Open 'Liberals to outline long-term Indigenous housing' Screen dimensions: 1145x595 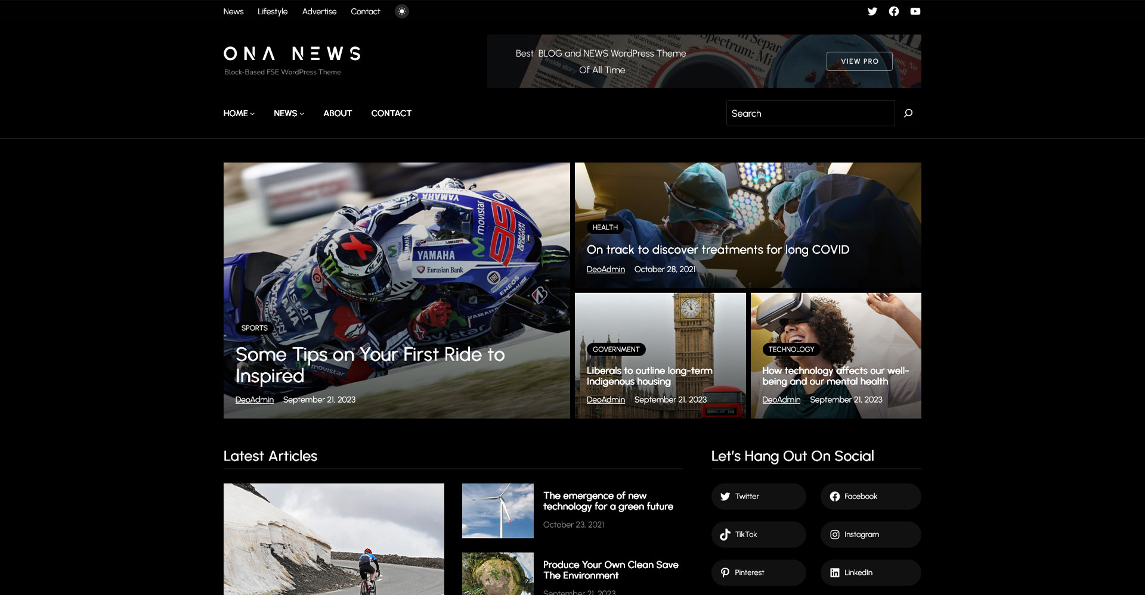649,376
